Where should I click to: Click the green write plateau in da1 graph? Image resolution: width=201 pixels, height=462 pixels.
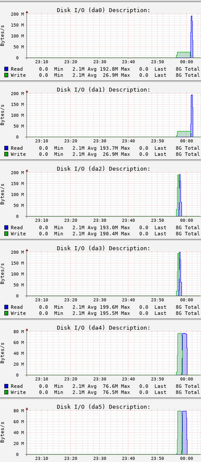[x=184, y=134]
